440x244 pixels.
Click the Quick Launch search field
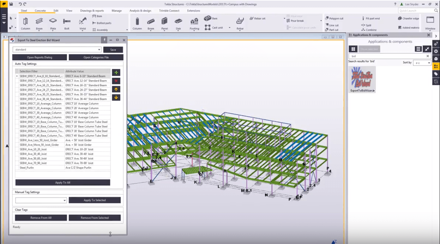click(x=416, y=11)
